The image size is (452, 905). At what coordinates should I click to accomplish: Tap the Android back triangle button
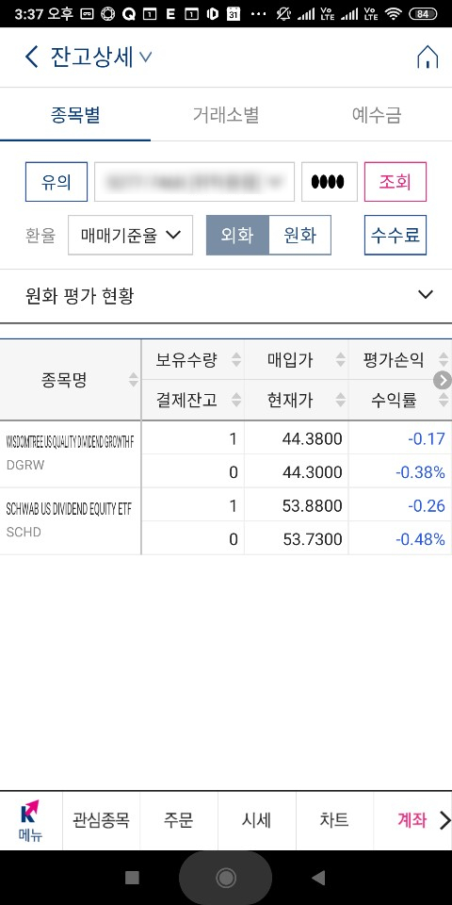[x=318, y=878]
